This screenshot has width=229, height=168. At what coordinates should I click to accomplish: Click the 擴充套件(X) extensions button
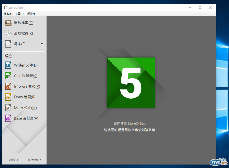point(35,160)
